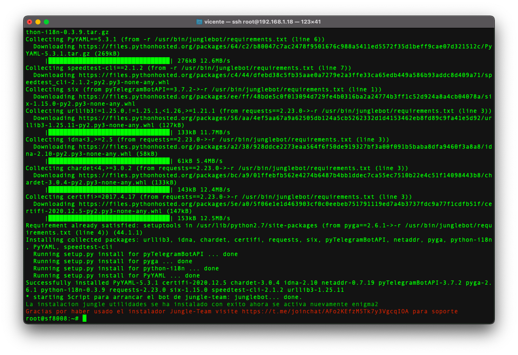The width and height of the screenshot is (518, 355).
Task: Click the progress bar showing 153kB 12.5MB/s
Action: (x=109, y=218)
